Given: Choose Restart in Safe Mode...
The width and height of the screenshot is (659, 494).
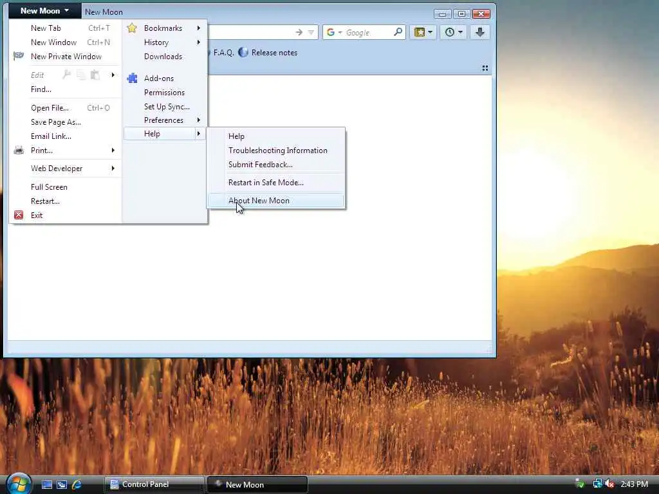Looking at the screenshot, I should pyautogui.click(x=266, y=183).
